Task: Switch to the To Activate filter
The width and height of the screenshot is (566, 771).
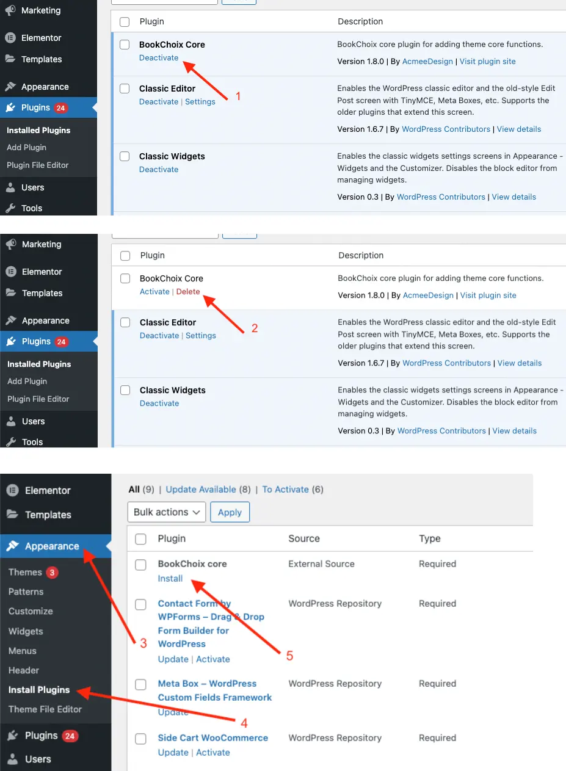Action: coord(285,490)
